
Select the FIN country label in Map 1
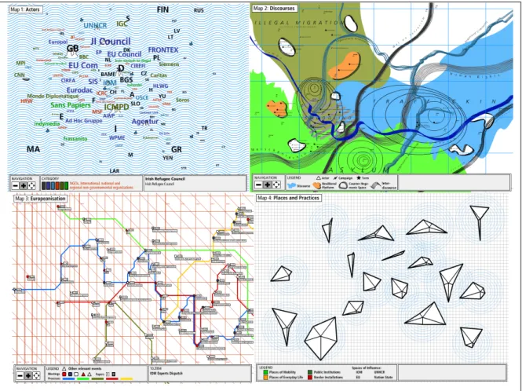pos(162,9)
